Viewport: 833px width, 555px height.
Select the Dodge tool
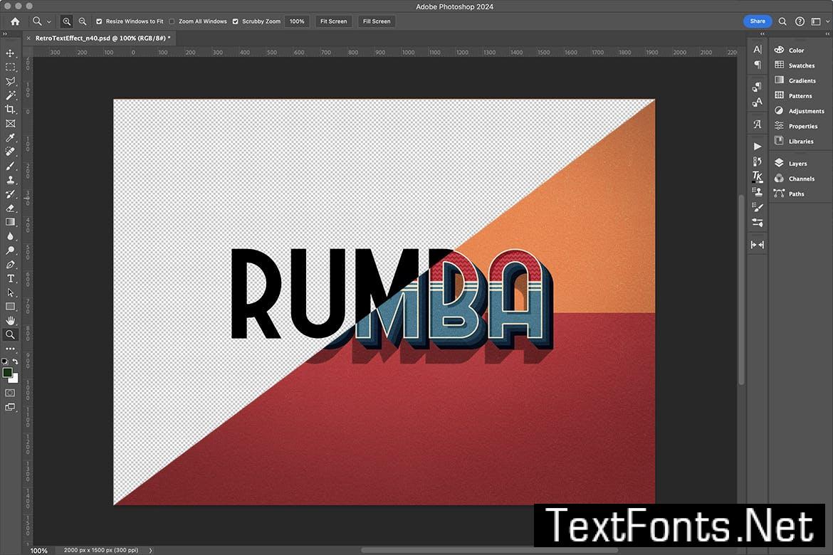[x=10, y=250]
